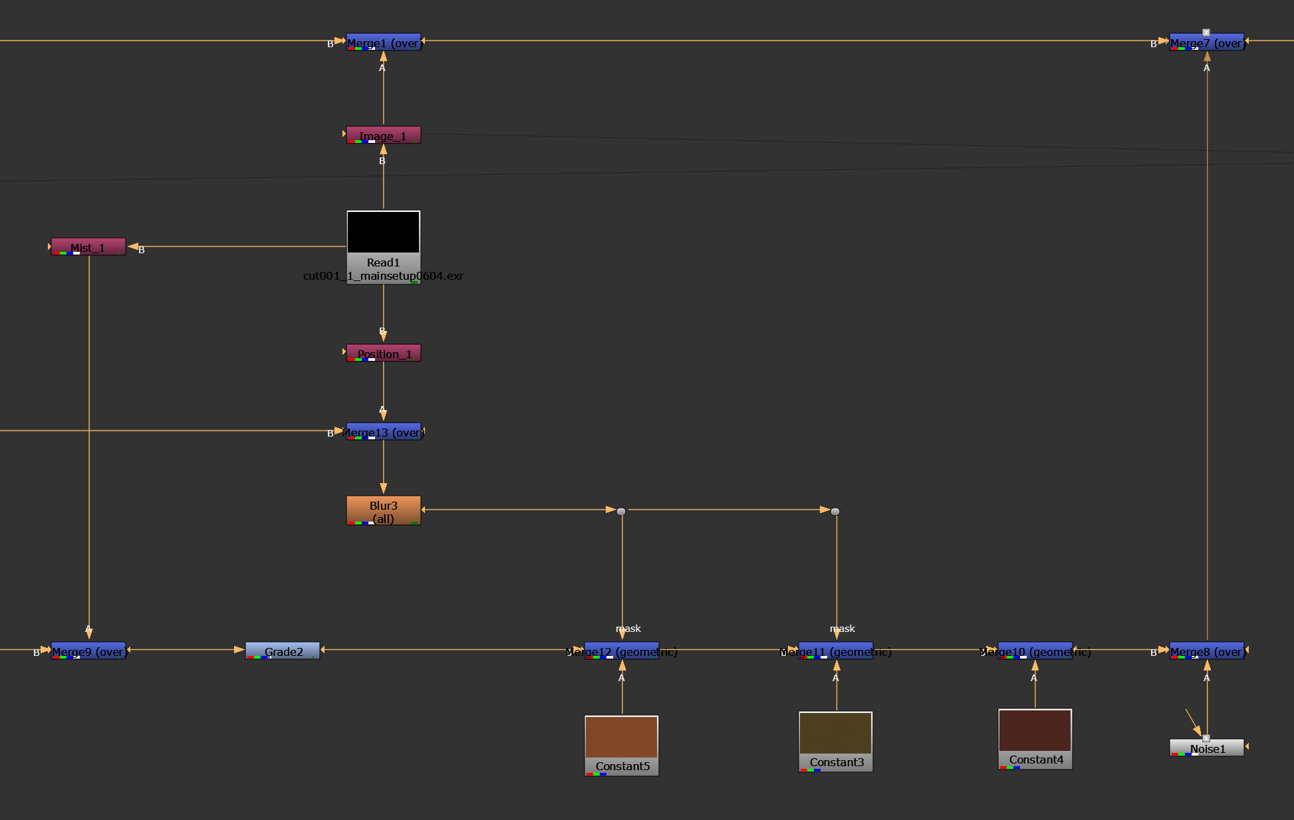Click the mask arrow right of Noise1
This screenshot has width=1294, height=820.
pyautogui.click(x=1247, y=747)
